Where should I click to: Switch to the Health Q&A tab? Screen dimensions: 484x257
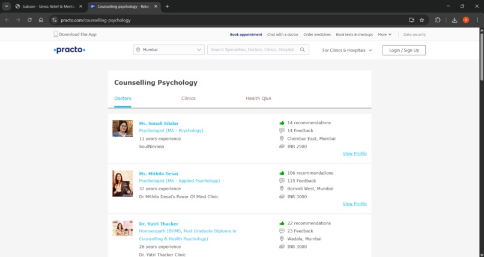(x=258, y=98)
